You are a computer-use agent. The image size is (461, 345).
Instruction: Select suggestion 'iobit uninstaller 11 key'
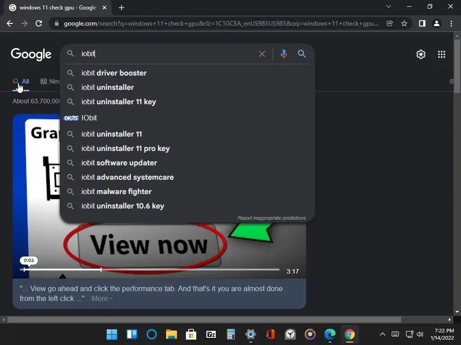point(187,102)
